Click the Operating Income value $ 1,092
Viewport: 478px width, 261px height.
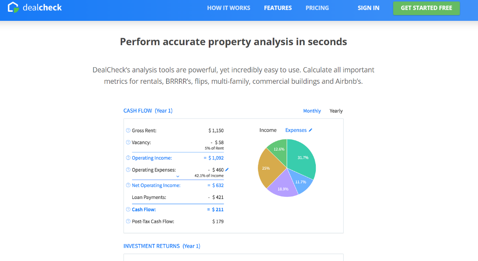click(x=216, y=158)
